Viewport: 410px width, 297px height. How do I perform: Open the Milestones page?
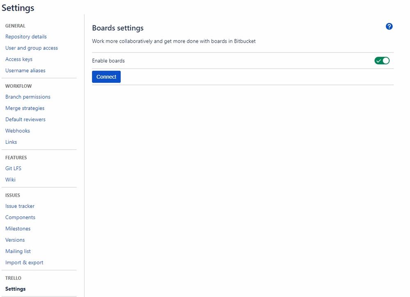click(18, 229)
